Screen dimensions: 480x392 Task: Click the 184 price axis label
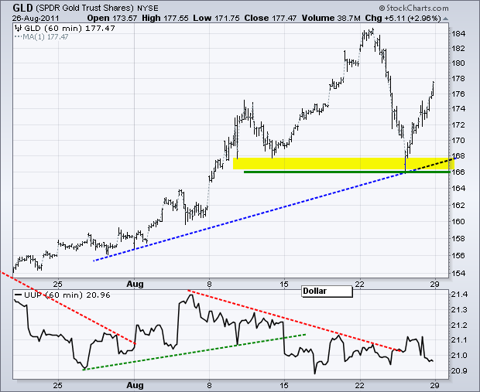[458, 33]
